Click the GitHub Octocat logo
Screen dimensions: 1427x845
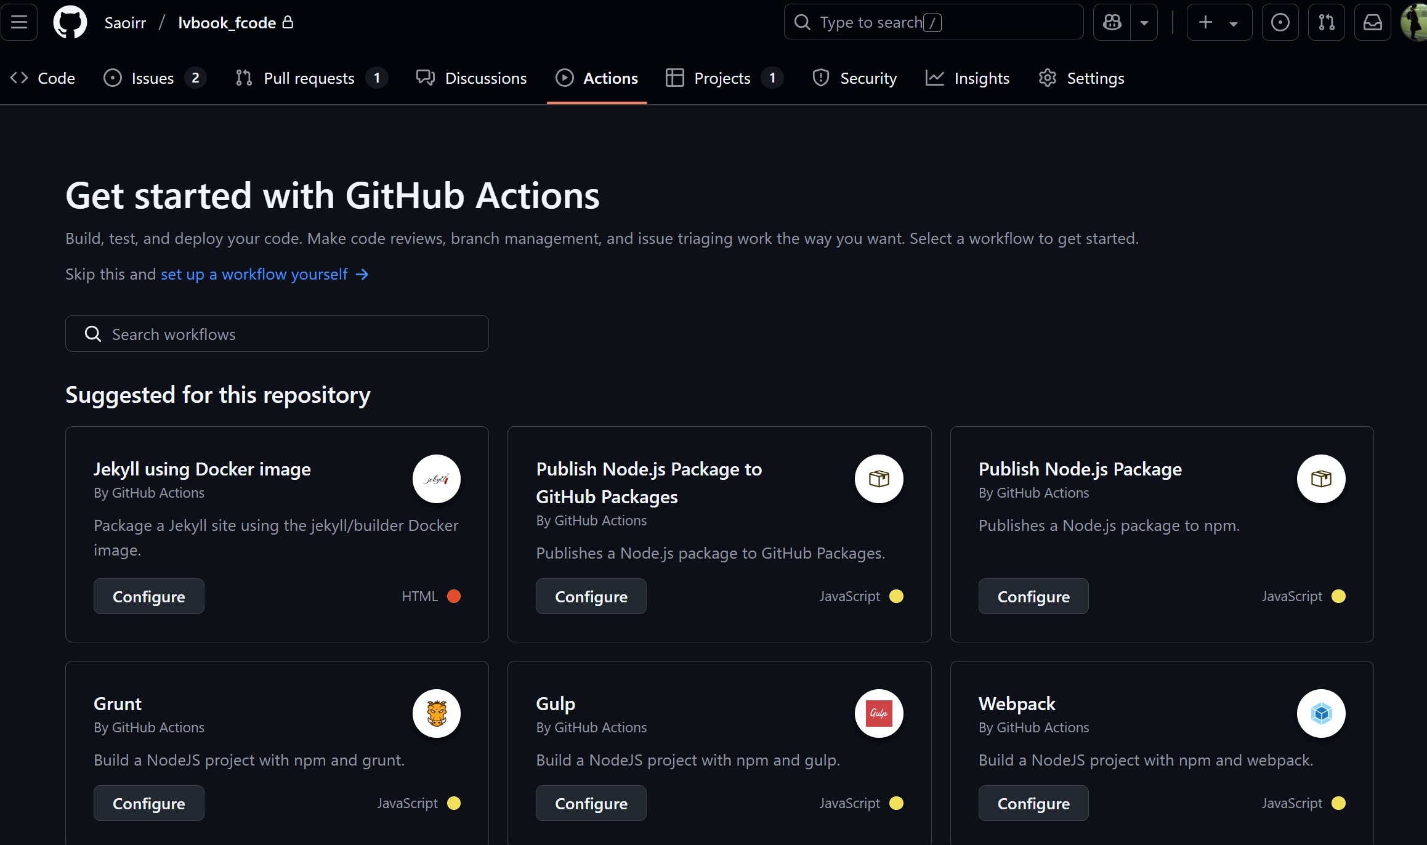click(70, 22)
